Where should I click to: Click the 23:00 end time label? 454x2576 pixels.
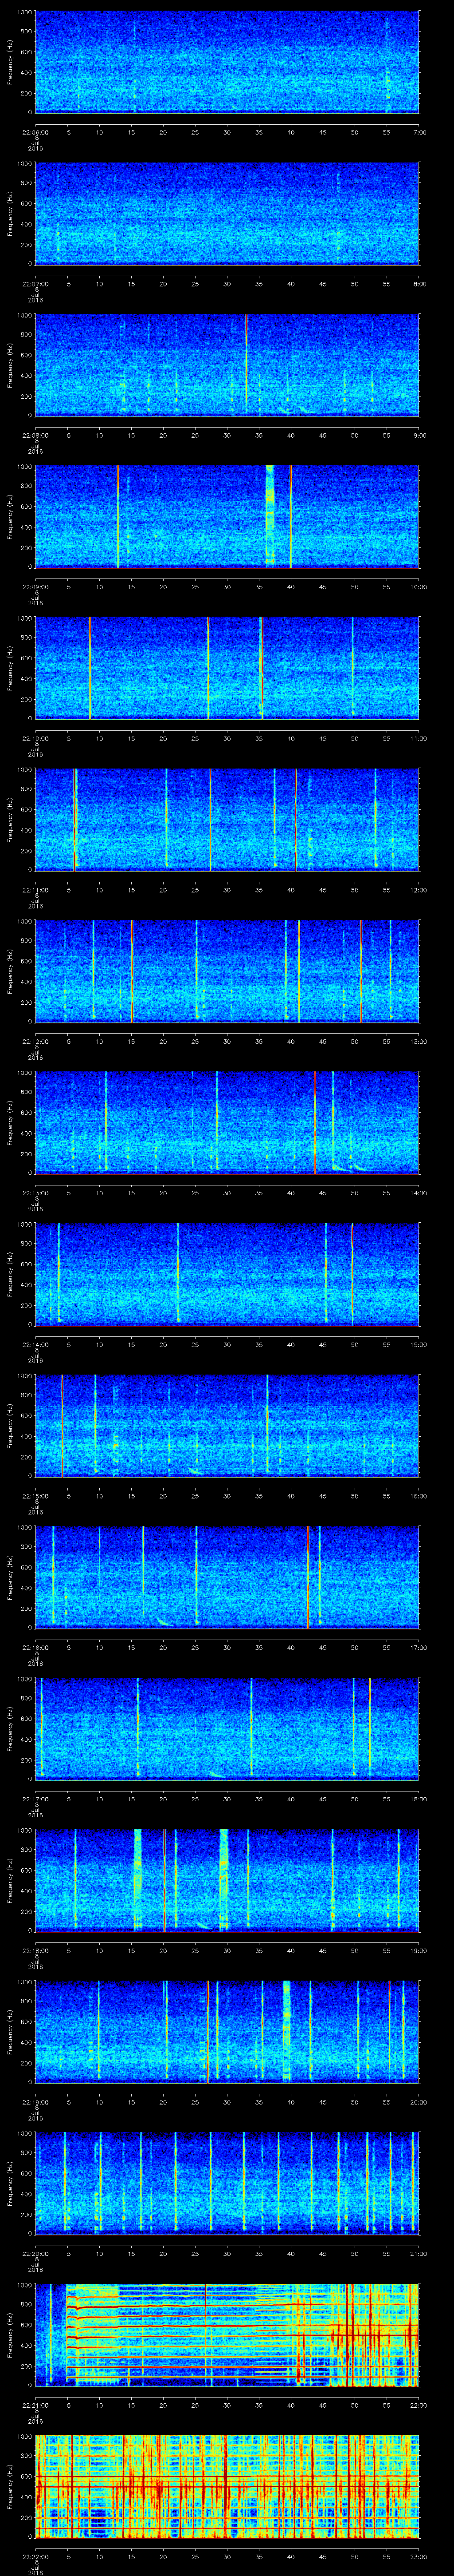pyautogui.click(x=418, y=2556)
